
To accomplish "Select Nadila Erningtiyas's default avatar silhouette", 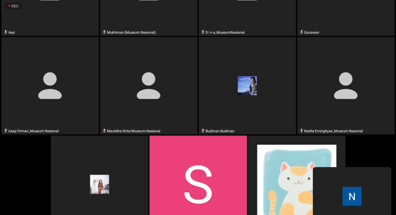I will pos(346,86).
